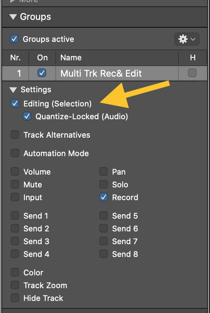The height and width of the screenshot is (313, 210).
Task: Uncheck Quantize-Locked (Audio)
Action: click(x=27, y=116)
